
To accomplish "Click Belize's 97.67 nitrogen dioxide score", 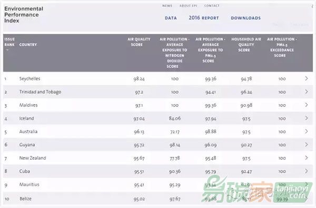I will click(175, 199).
